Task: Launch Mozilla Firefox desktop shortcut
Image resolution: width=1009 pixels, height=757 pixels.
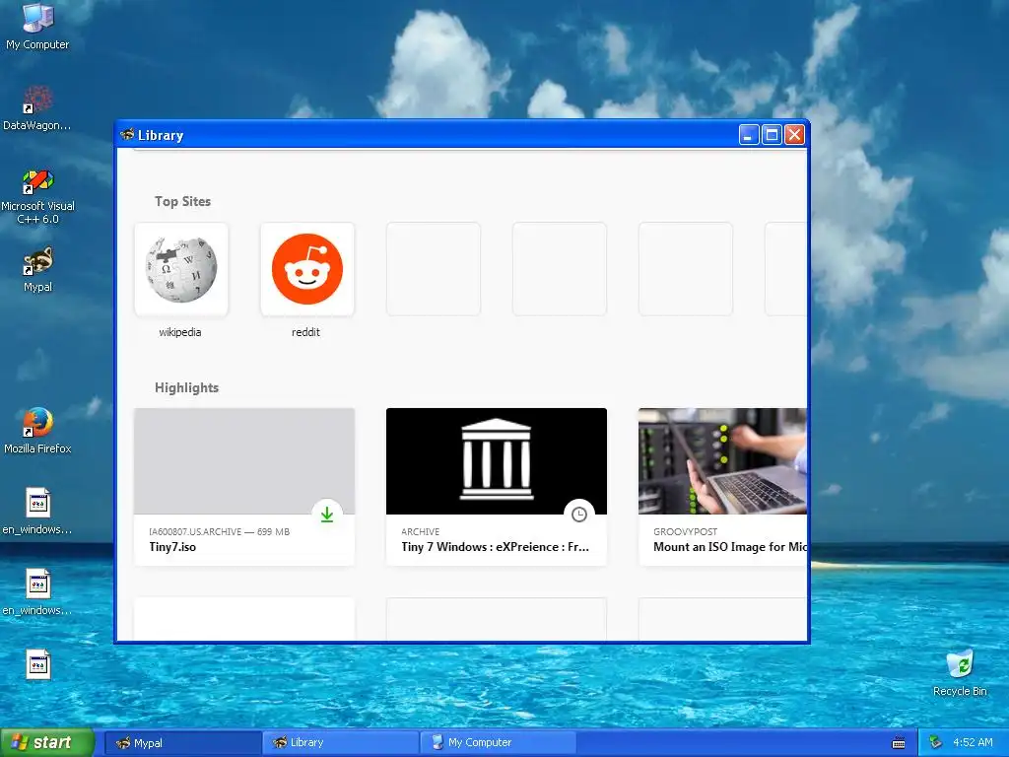Action: [x=37, y=431]
